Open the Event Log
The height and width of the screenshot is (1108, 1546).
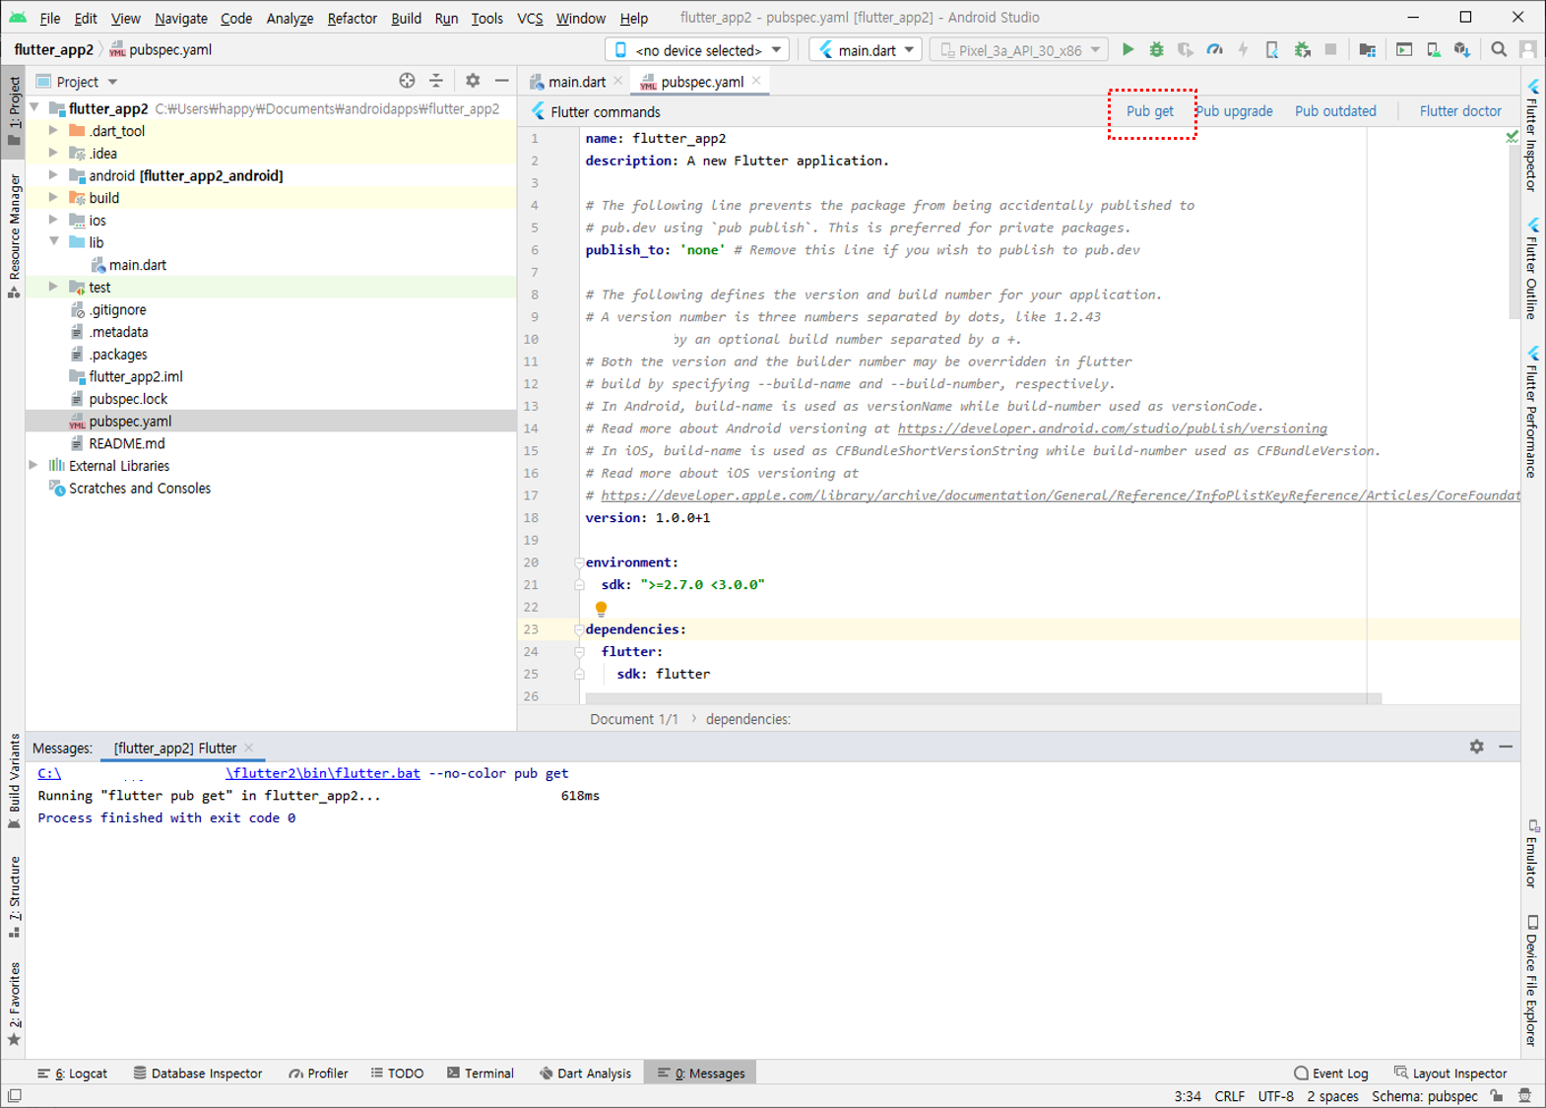pyautogui.click(x=1330, y=1074)
